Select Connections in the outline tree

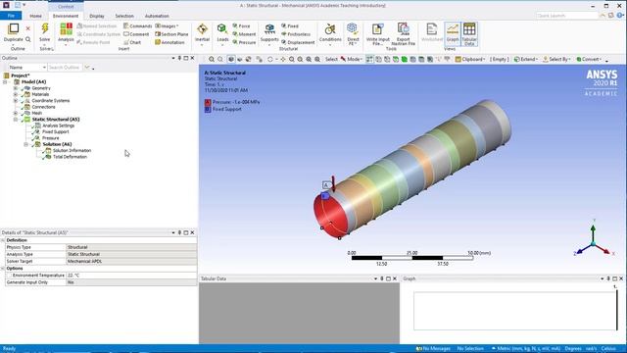(x=43, y=107)
